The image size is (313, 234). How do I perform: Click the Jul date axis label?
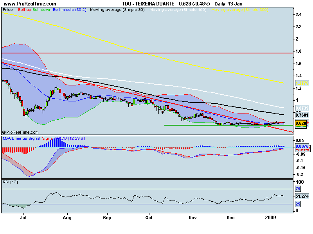coord(23,218)
